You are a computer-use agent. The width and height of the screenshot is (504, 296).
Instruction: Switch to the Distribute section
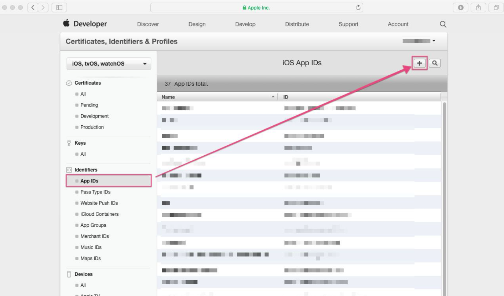pyautogui.click(x=297, y=24)
